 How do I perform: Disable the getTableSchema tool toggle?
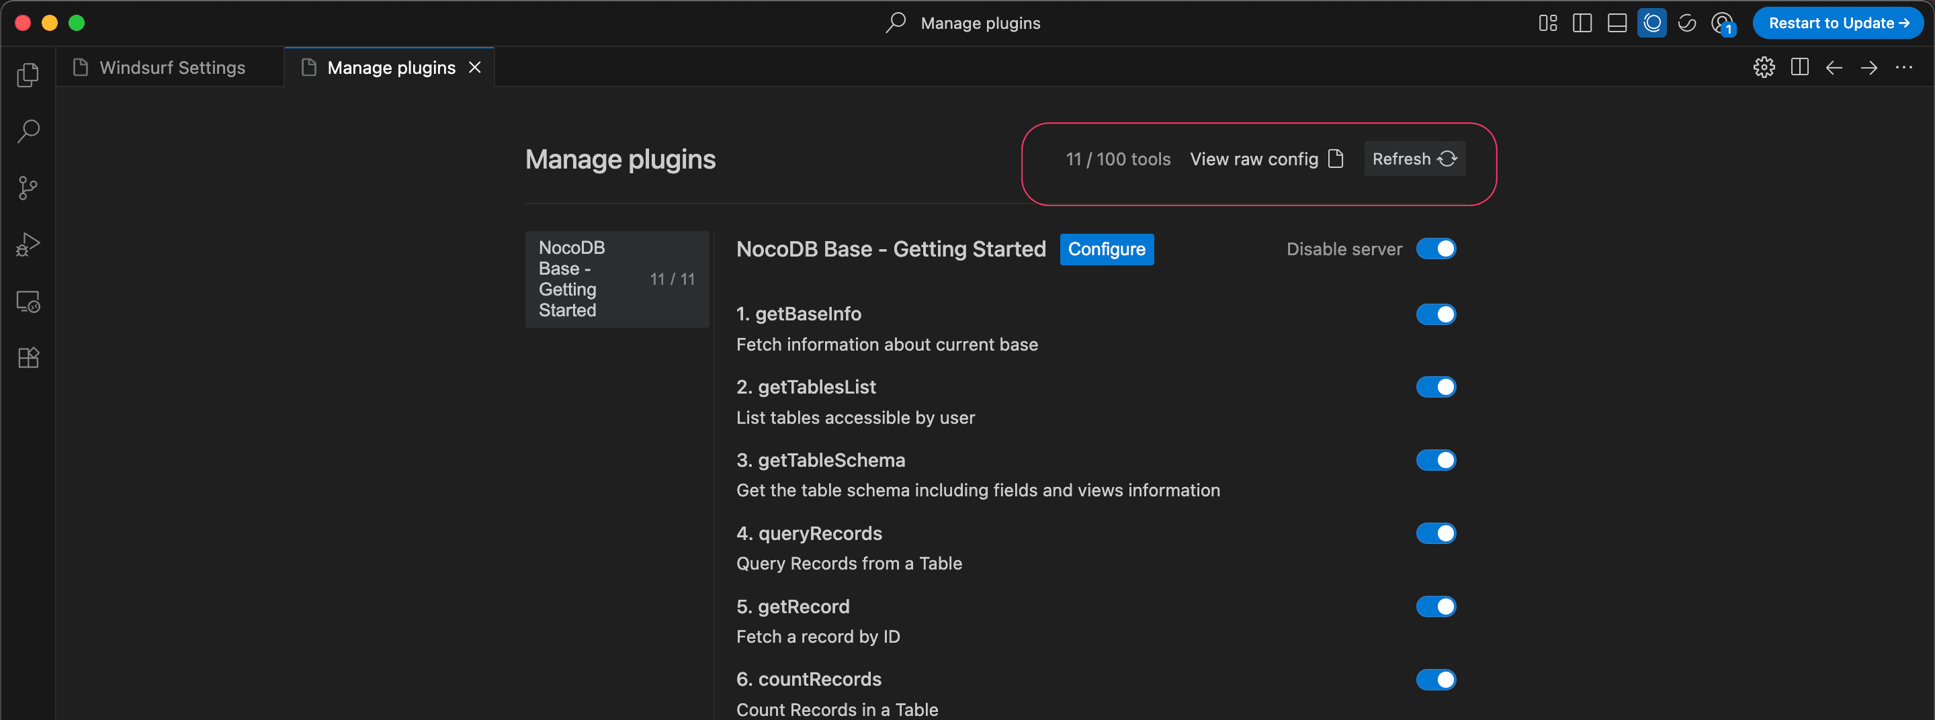[x=1436, y=460]
